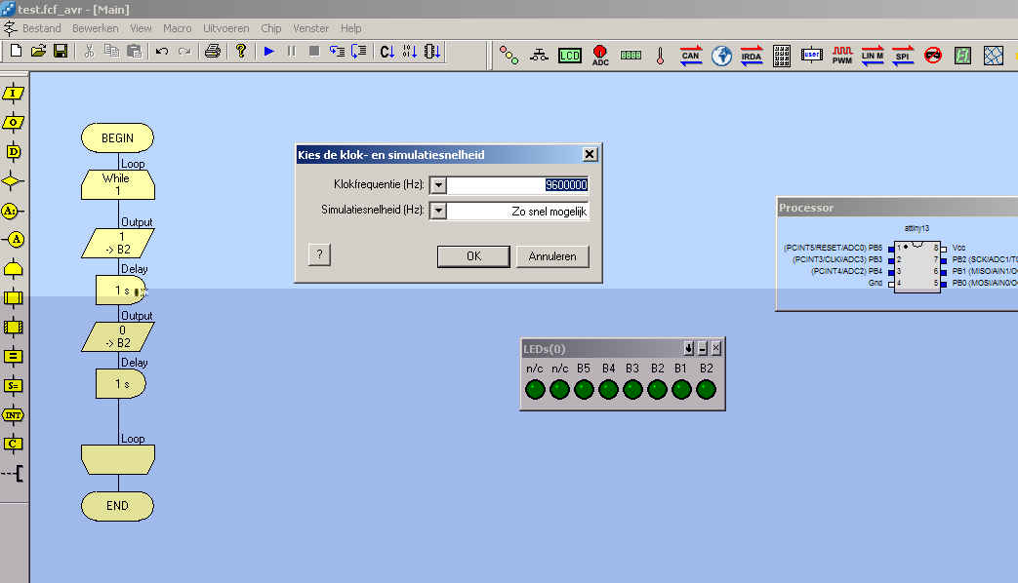Image resolution: width=1018 pixels, height=583 pixels.
Task: Select the Calculation icon in the sidebar
Action: tap(13, 357)
